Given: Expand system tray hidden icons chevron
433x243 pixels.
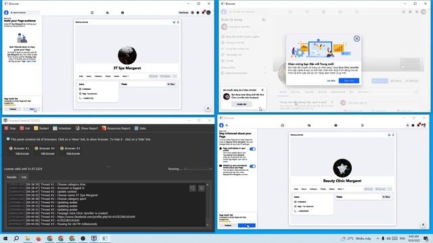Looking at the screenshot, I should 378,238.
